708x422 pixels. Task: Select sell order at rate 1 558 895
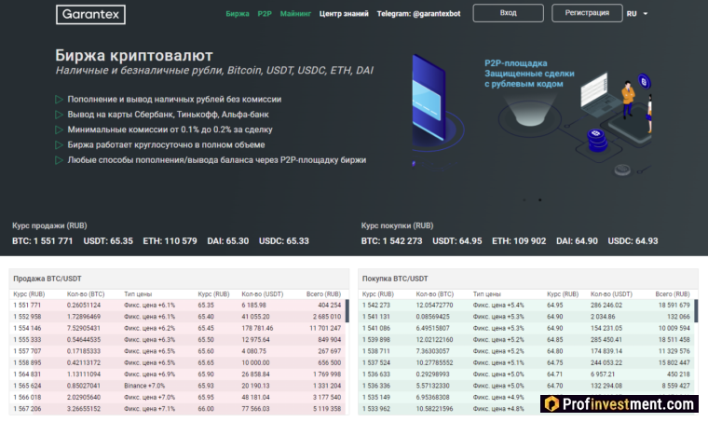point(177,363)
